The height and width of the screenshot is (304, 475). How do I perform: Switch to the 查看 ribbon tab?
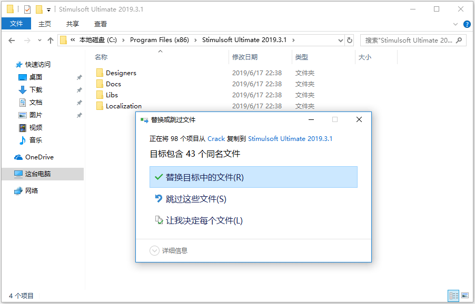(x=101, y=24)
